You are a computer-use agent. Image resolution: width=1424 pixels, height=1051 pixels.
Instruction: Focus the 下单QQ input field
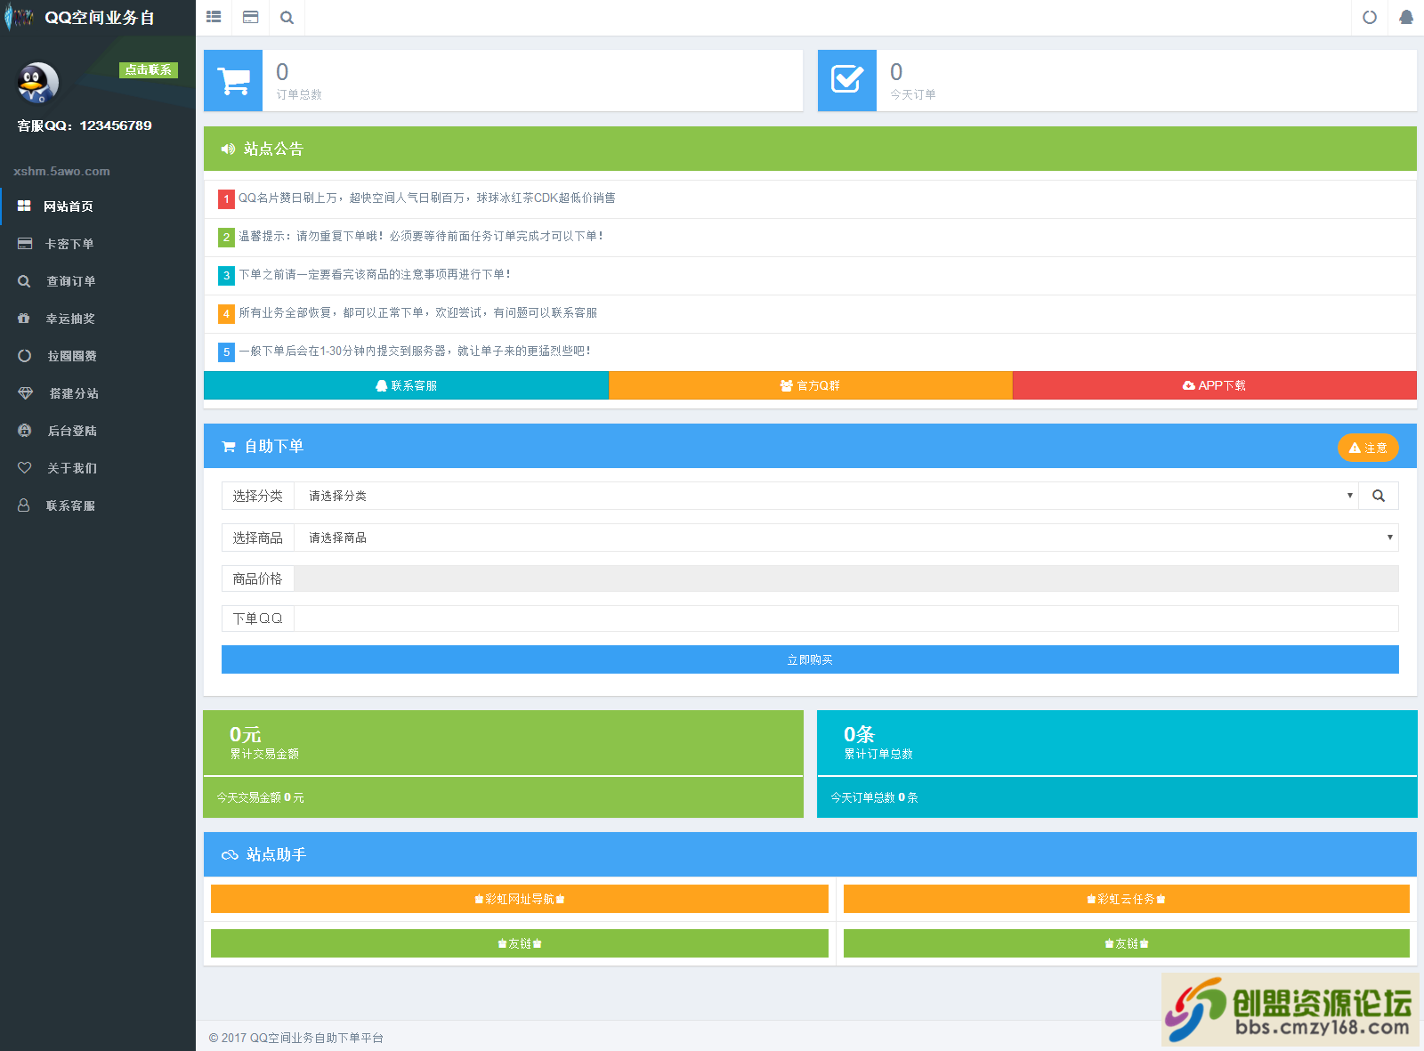[846, 618]
